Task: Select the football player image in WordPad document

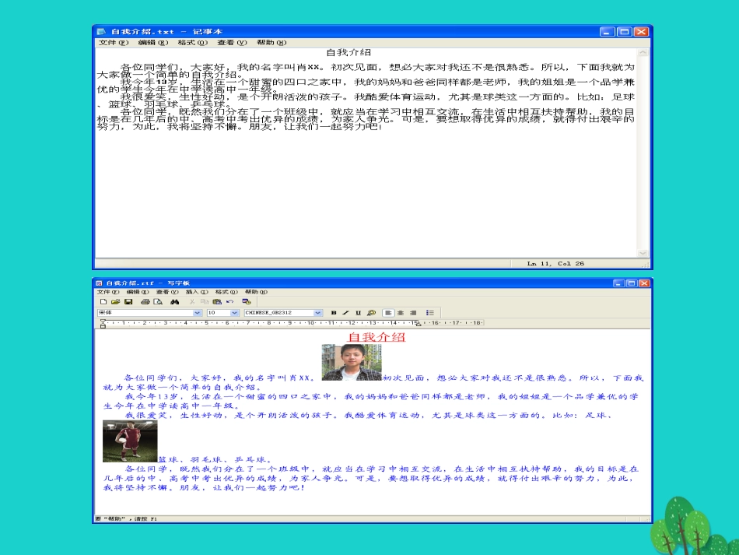Action: pos(130,441)
